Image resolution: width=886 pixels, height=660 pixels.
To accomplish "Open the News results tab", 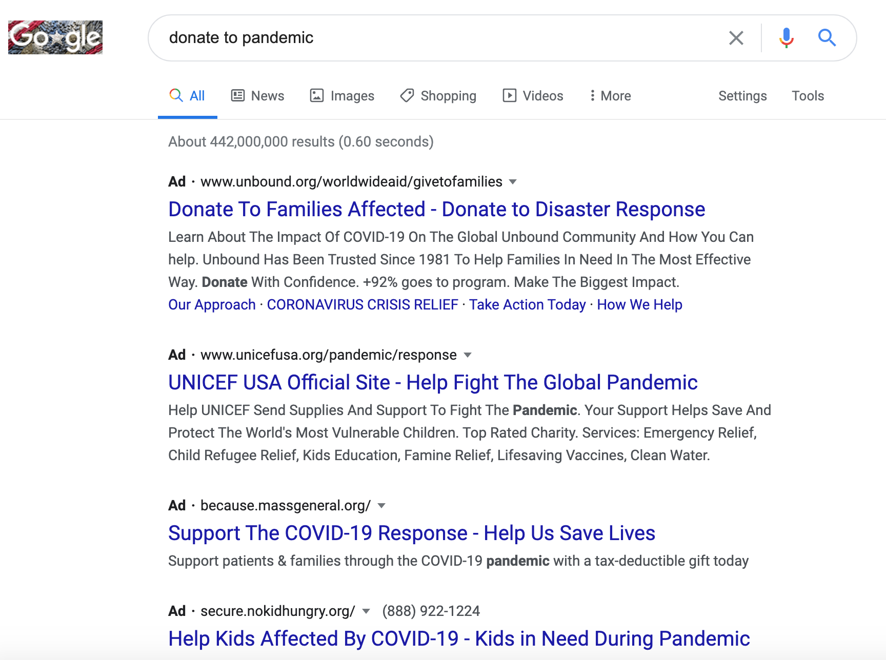I will (x=257, y=96).
